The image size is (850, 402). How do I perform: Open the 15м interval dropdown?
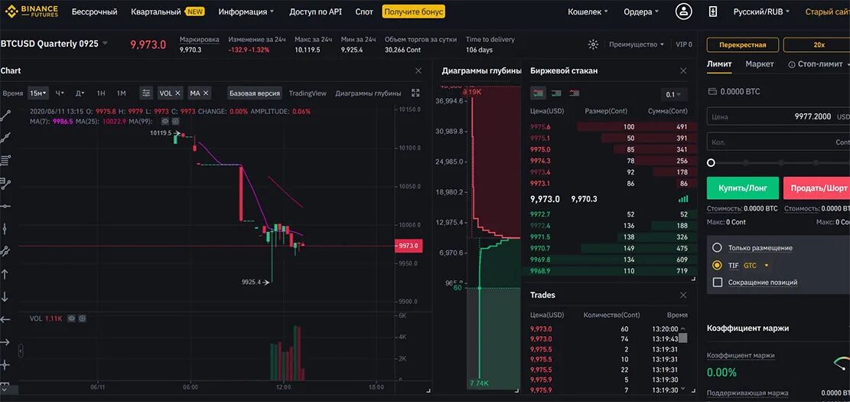coord(38,93)
